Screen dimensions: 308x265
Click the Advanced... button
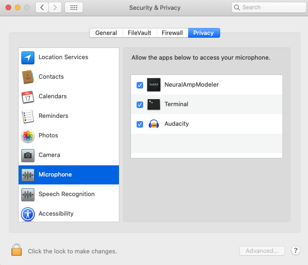pos(262,251)
